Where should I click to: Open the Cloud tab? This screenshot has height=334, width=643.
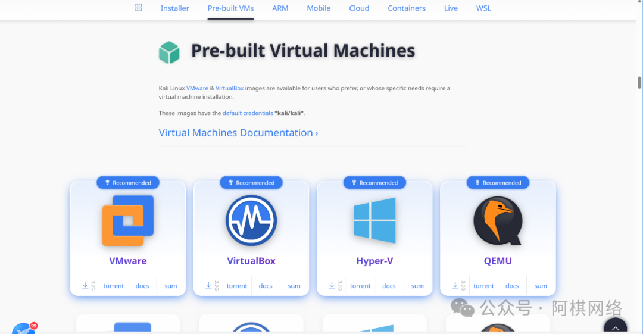pyautogui.click(x=359, y=8)
